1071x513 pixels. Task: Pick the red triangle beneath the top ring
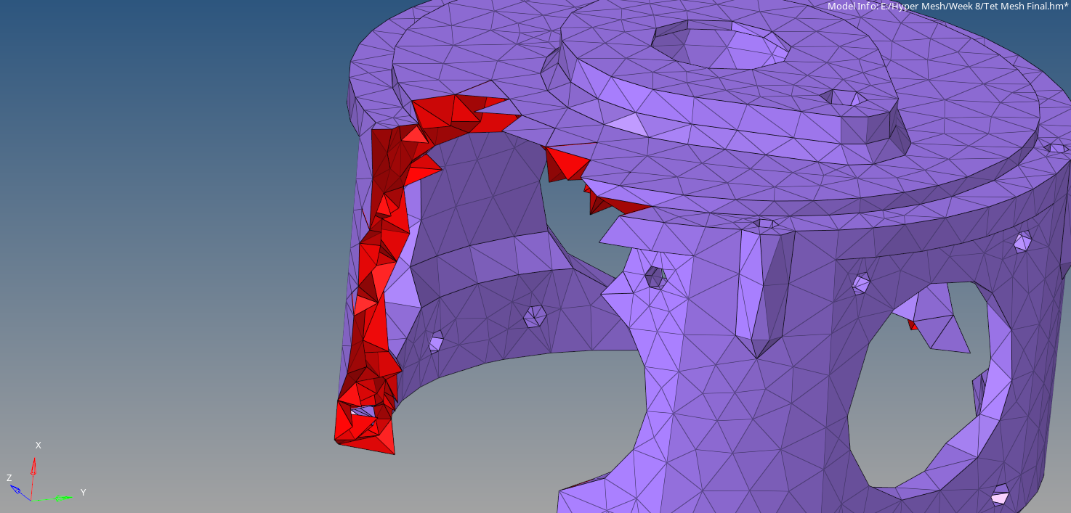click(x=567, y=163)
